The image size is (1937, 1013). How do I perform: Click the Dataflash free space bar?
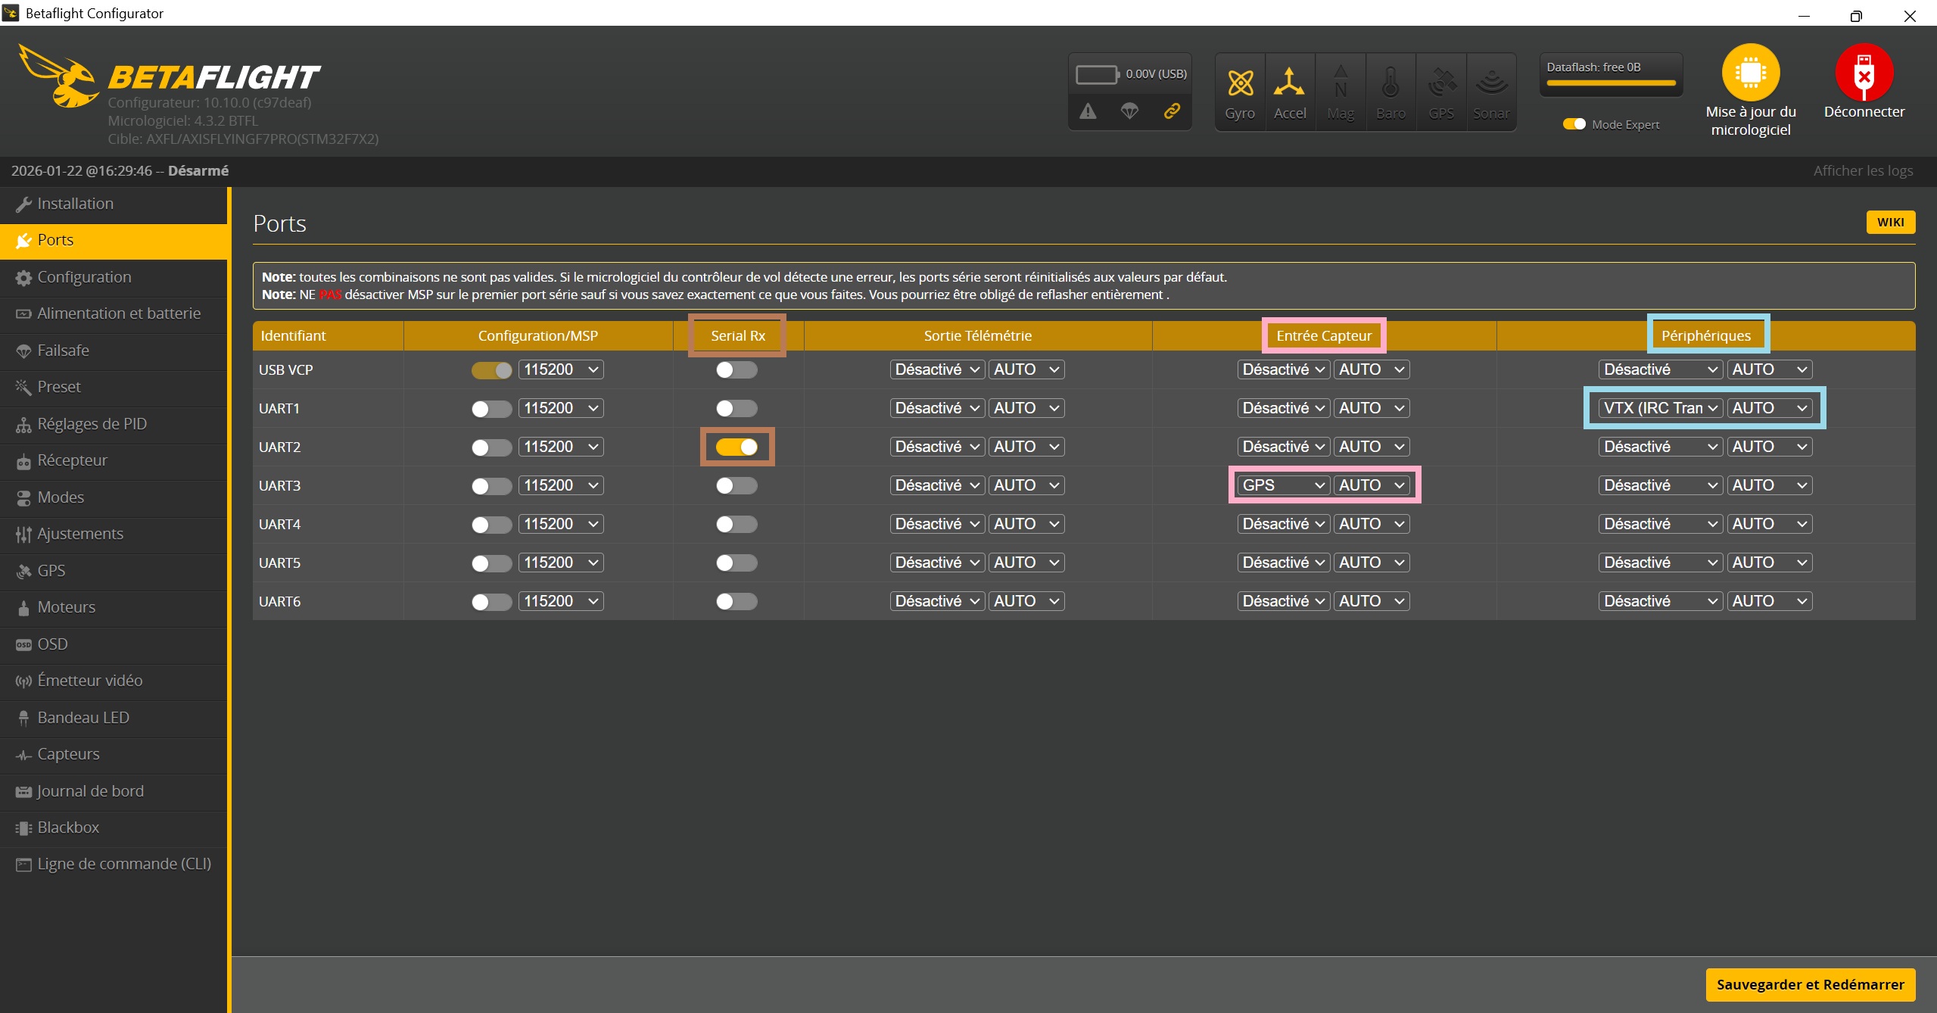click(x=1611, y=83)
